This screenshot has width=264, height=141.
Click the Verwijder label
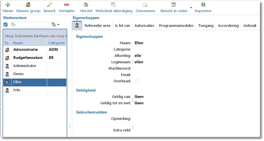click(x=67, y=11)
